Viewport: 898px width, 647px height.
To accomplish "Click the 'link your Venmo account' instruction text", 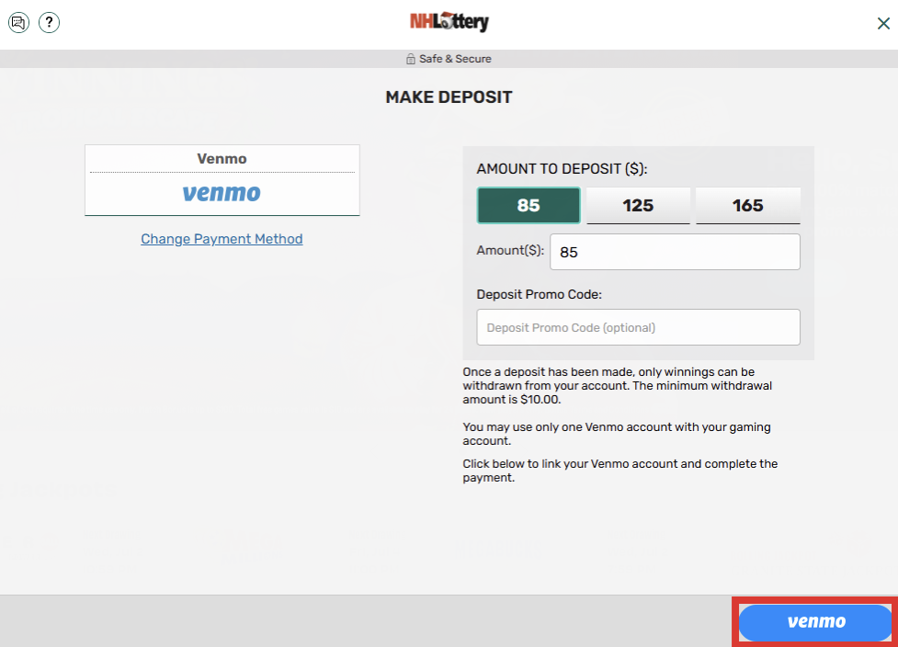I will pos(620,470).
